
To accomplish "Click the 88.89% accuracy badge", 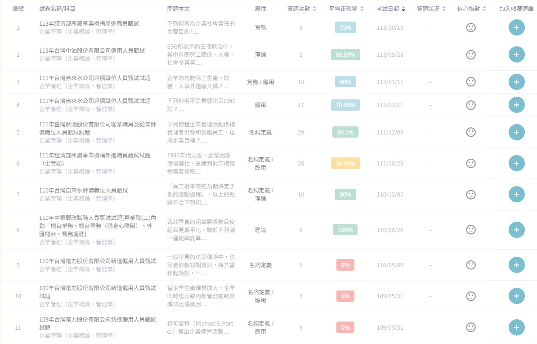I will [345, 54].
